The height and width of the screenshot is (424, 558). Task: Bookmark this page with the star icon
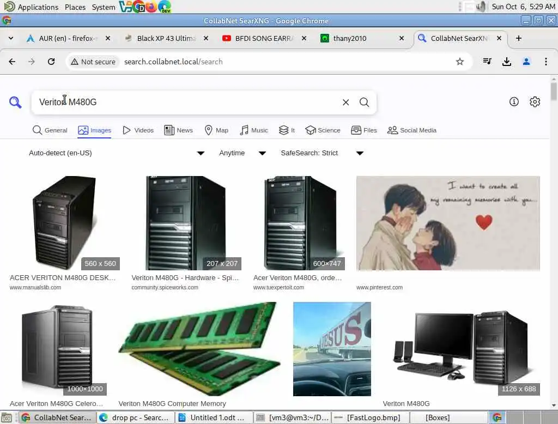[x=460, y=62]
